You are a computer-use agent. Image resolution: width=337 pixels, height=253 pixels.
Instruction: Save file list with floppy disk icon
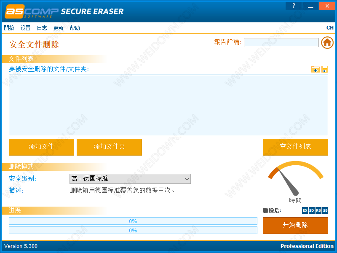[324, 69]
